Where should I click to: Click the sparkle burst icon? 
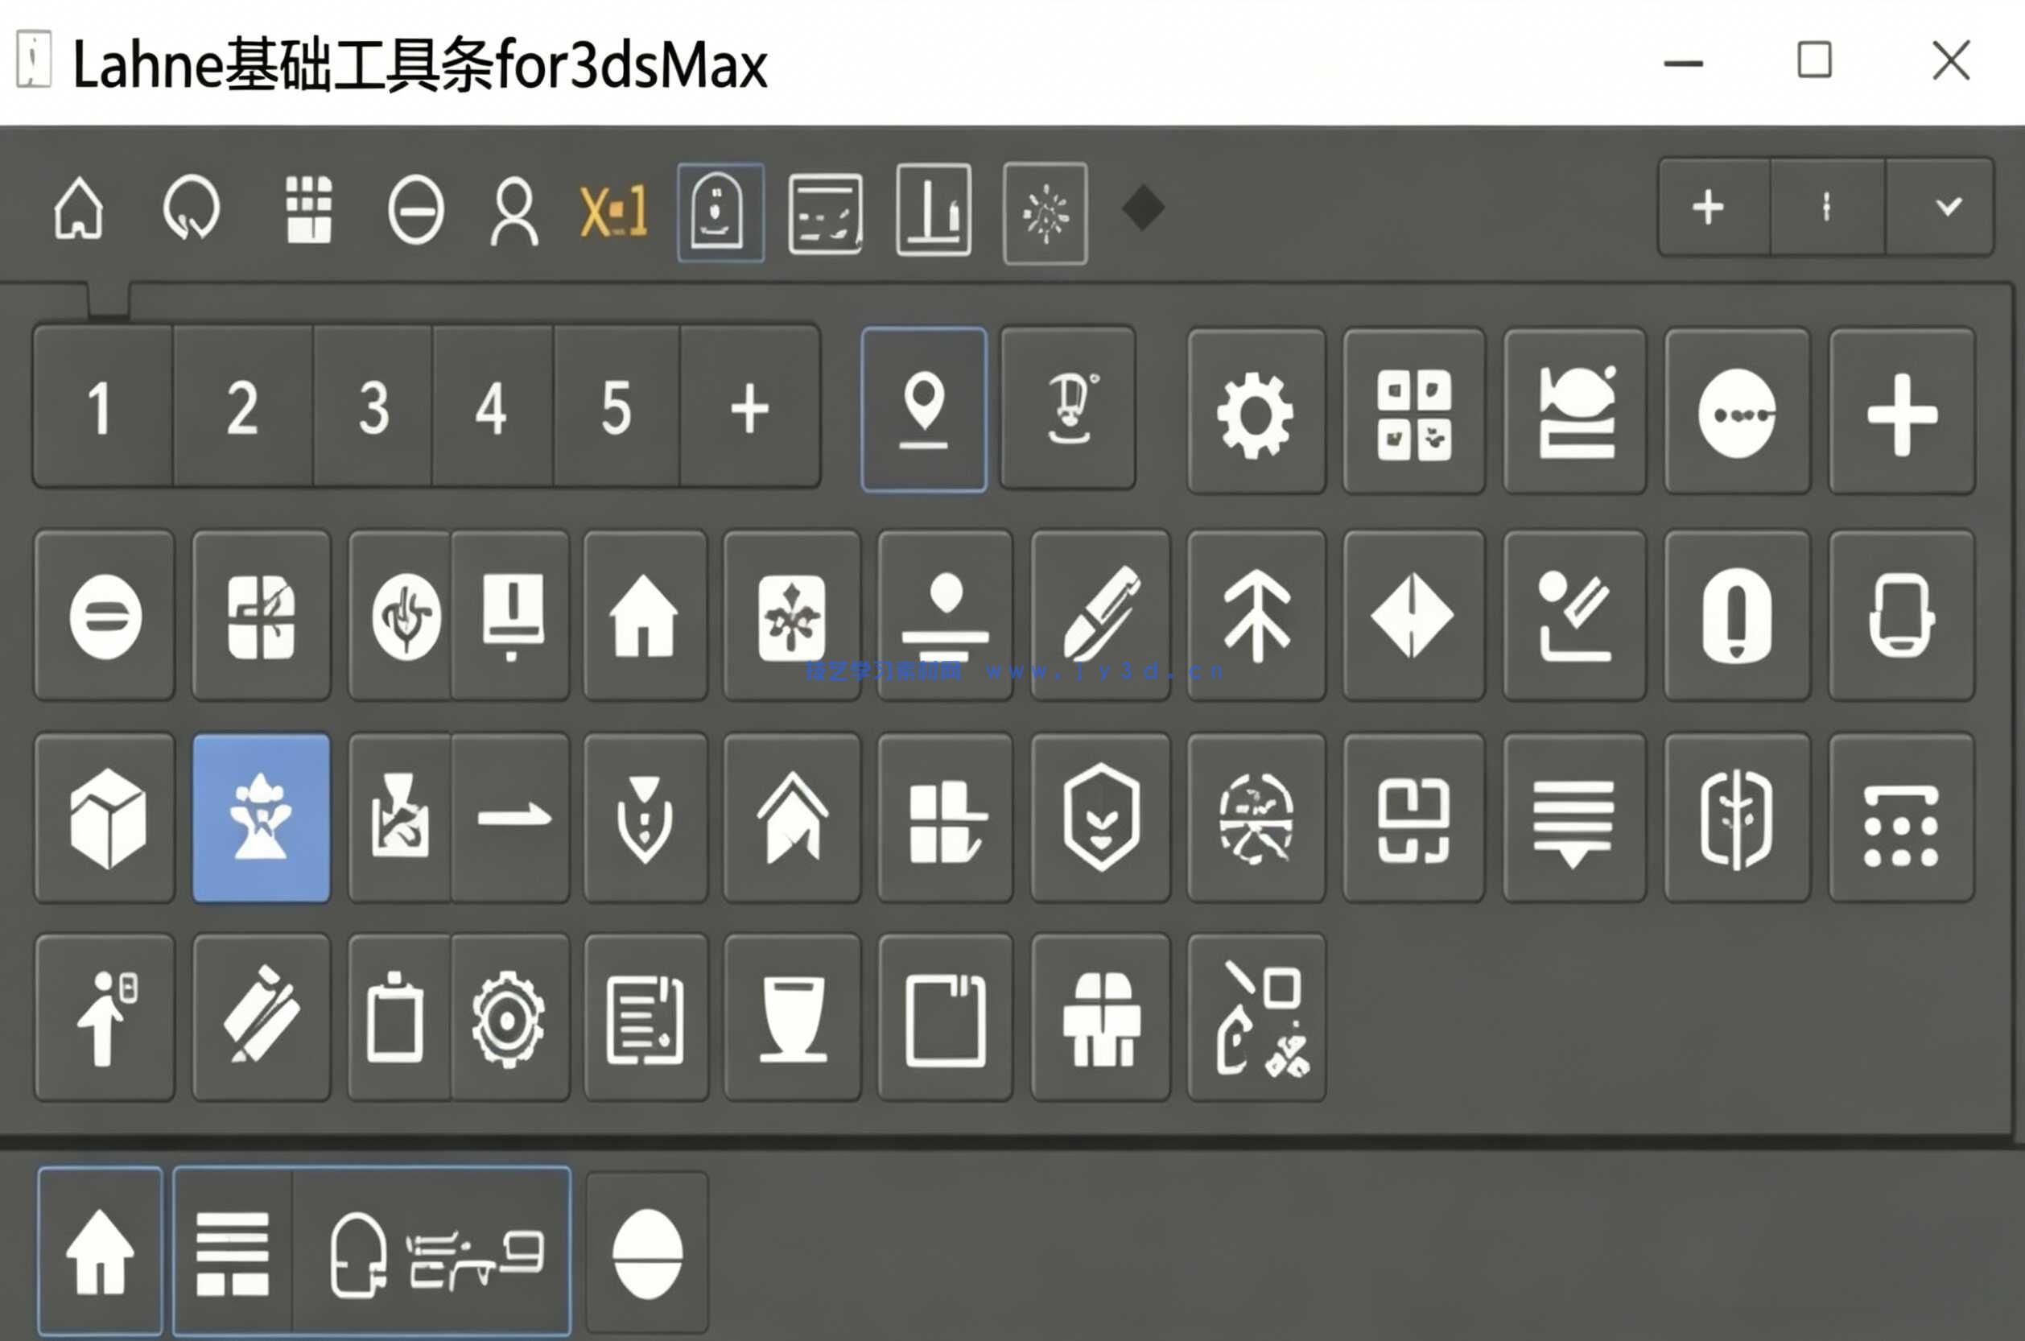1045,214
